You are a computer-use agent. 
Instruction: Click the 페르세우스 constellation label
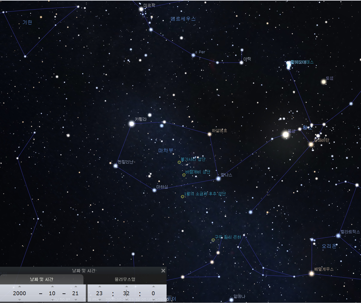[183, 19]
